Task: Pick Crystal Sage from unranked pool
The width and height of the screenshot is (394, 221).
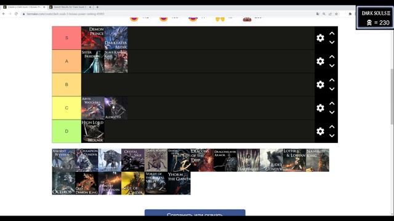Action: (x=133, y=160)
